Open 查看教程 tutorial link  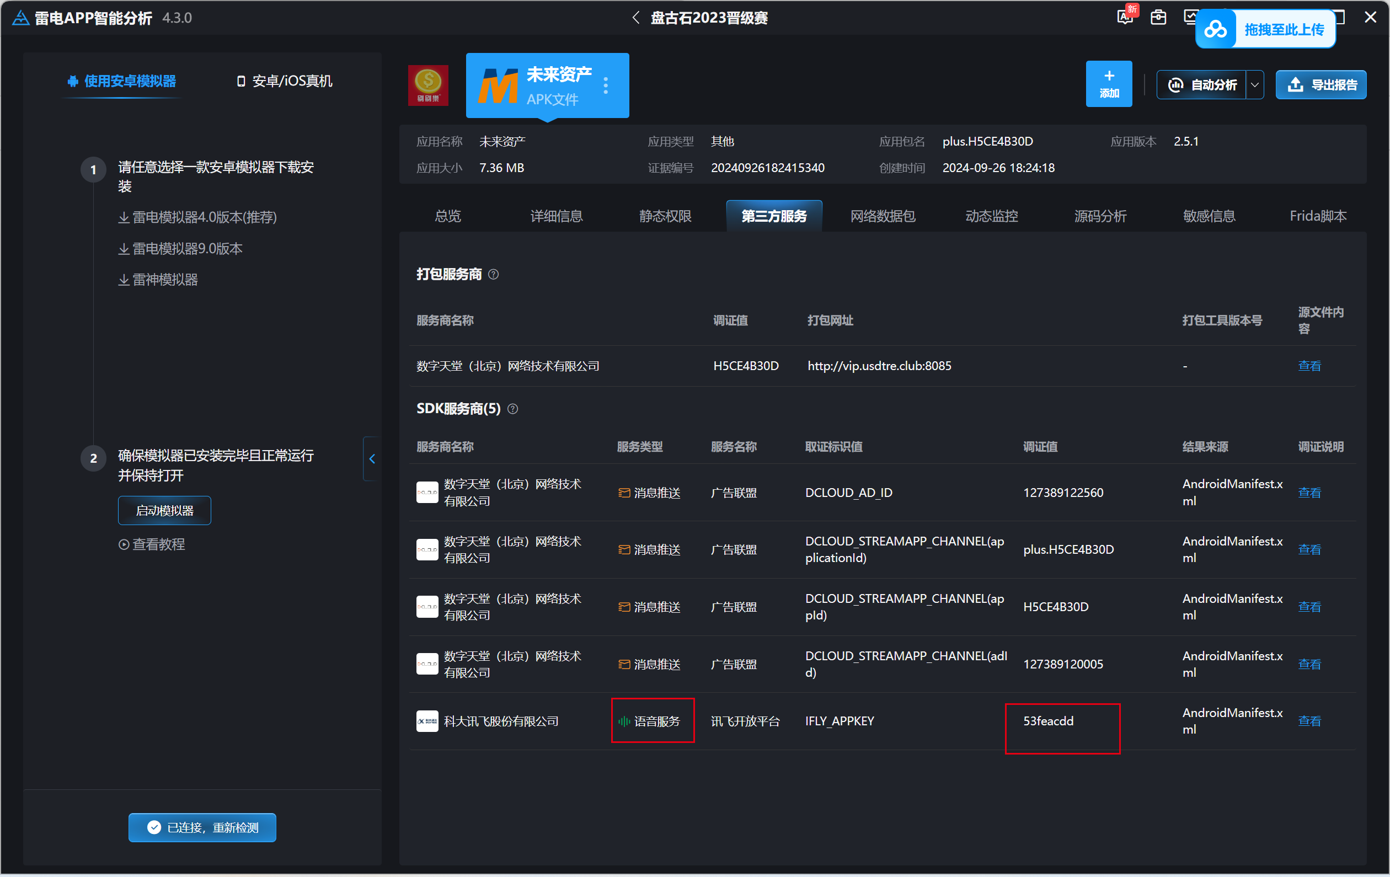tap(151, 544)
